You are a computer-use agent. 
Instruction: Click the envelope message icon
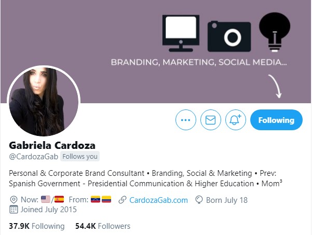[x=211, y=120]
